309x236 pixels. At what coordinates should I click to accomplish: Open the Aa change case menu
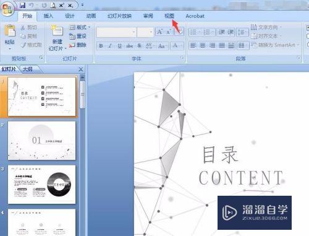pyautogui.click(x=163, y=46)
